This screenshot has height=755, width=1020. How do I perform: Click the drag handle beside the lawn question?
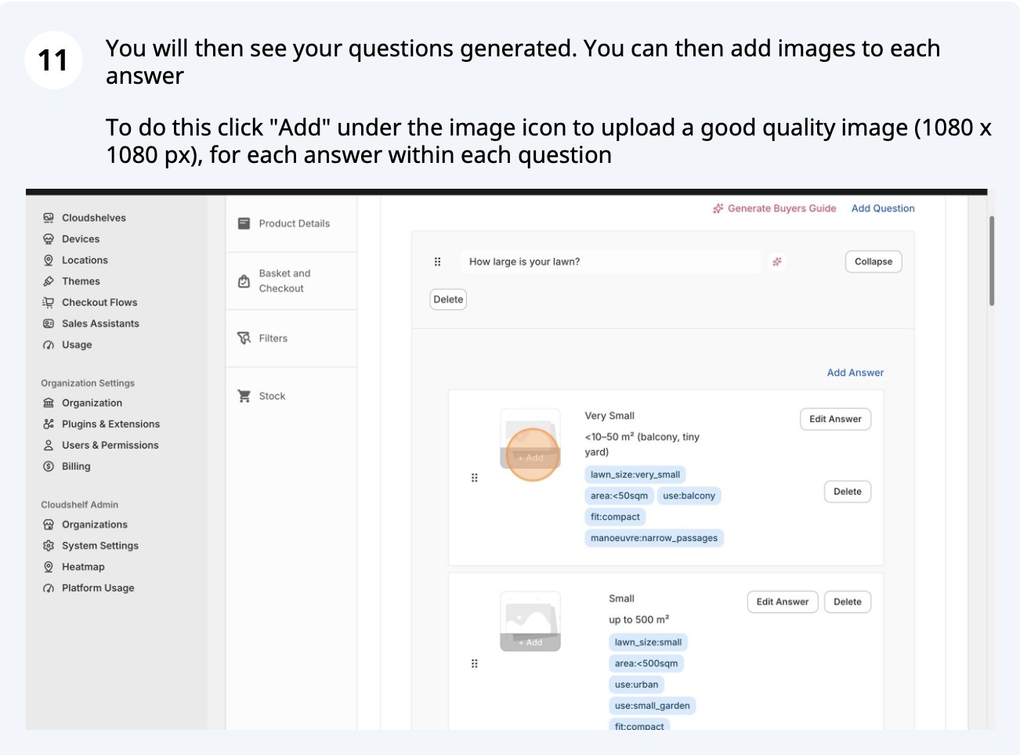pyautogui.click(x=438, y=262)
